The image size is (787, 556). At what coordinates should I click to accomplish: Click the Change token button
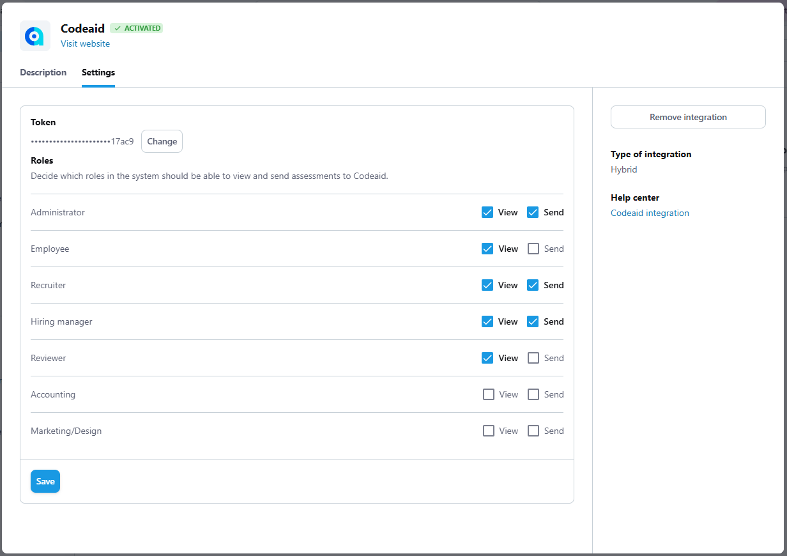(x=162, y=141)
